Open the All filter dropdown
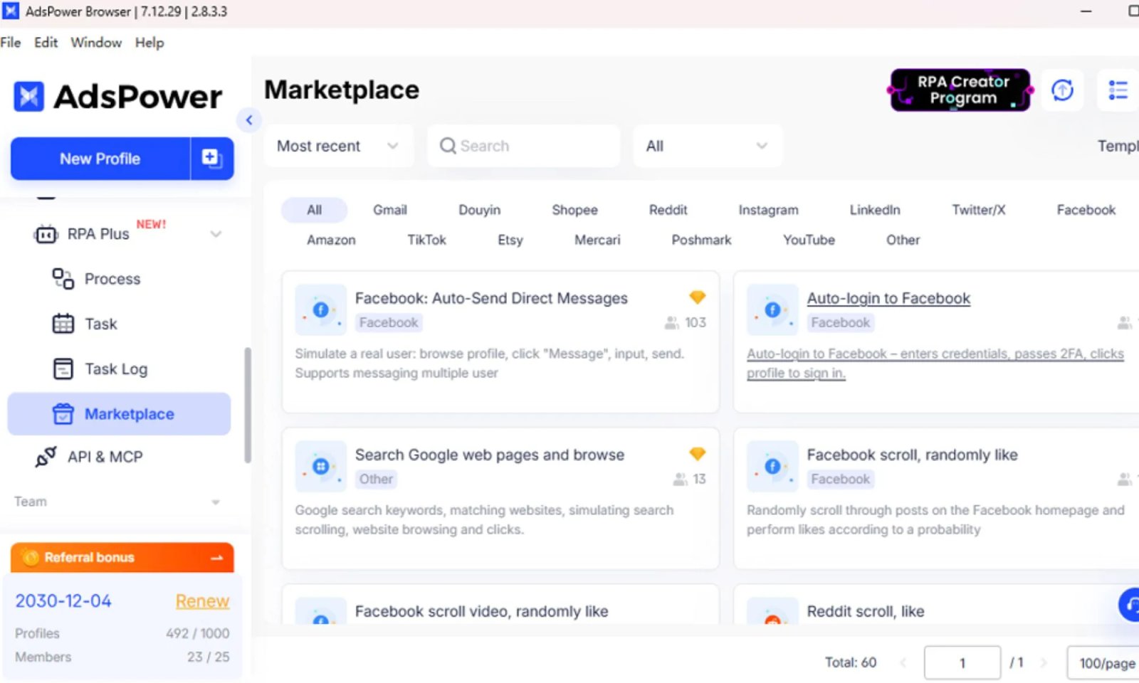Screen dimensions: 1139x683 tap(706, 146)
